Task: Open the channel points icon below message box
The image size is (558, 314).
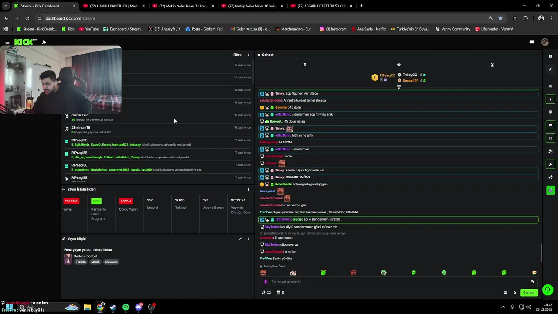Action: pos(266,293)
